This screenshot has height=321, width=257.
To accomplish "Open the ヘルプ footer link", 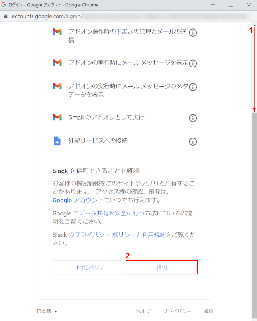I will [143, 311].
